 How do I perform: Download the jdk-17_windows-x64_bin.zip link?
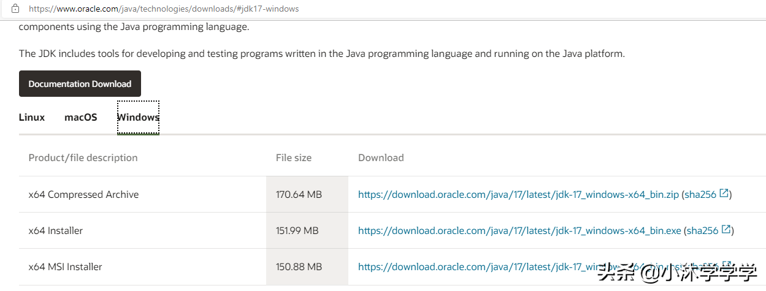(518, 194)
